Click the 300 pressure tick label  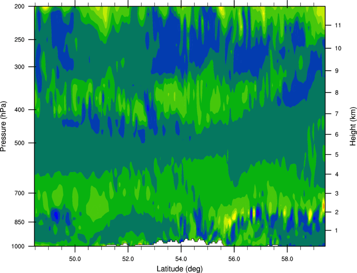[x=20, y=67]
